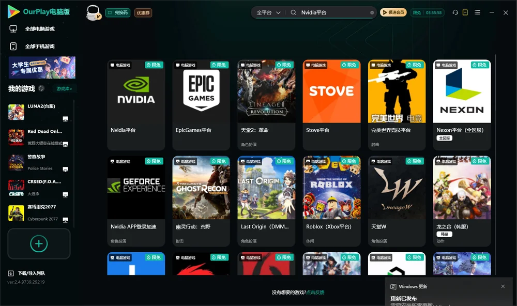This screenshot has width=517, height=306.
Task: Open the list menu icon in title bar
Action: point(477,12)
